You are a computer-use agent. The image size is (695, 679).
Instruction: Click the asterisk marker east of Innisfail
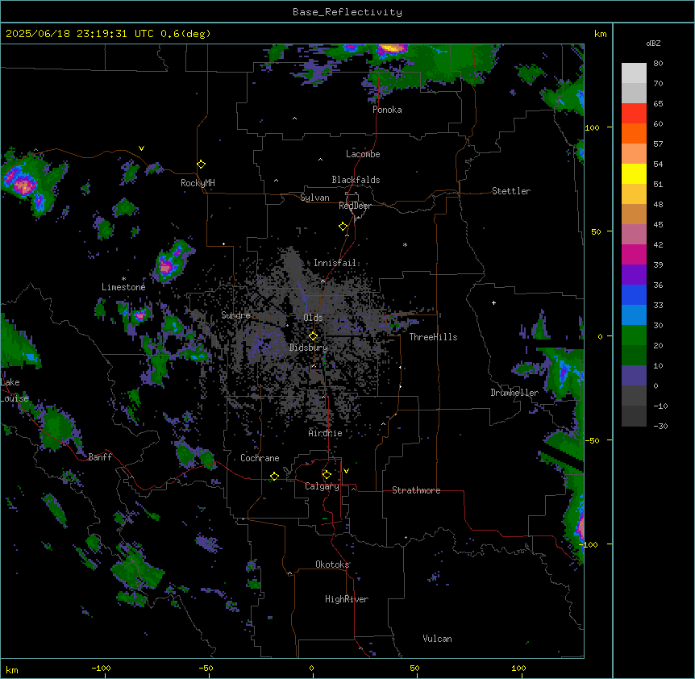click(405, 244)
